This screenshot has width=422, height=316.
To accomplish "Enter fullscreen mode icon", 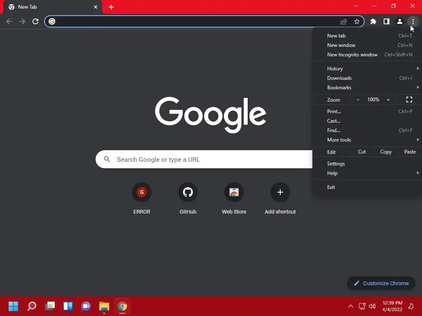I will [409, 100].
